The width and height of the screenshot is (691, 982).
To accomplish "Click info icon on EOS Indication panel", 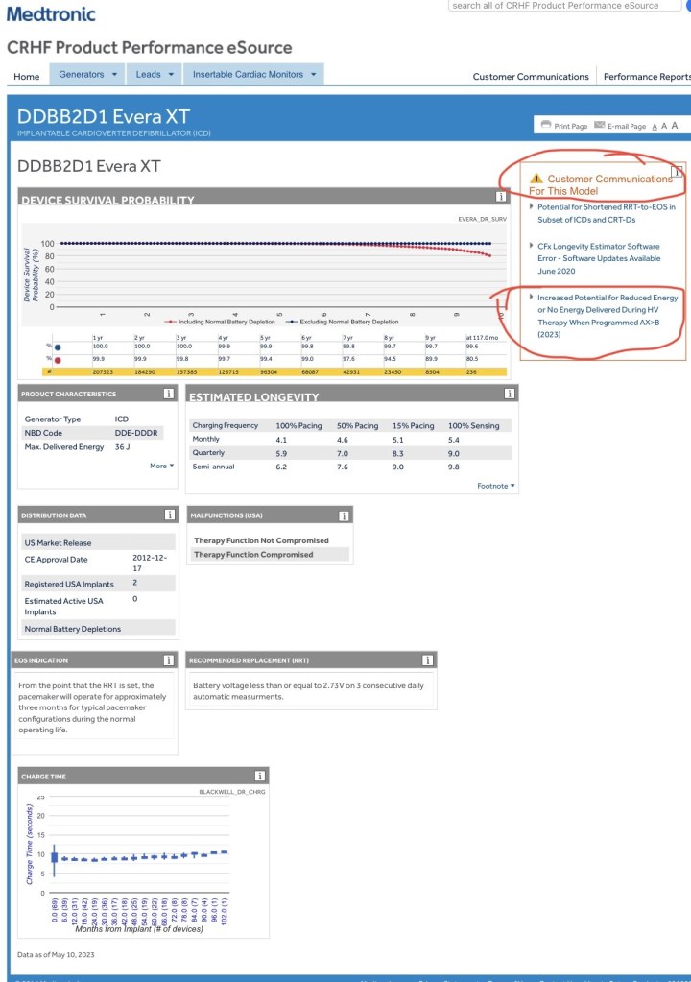I will (169, 660).
